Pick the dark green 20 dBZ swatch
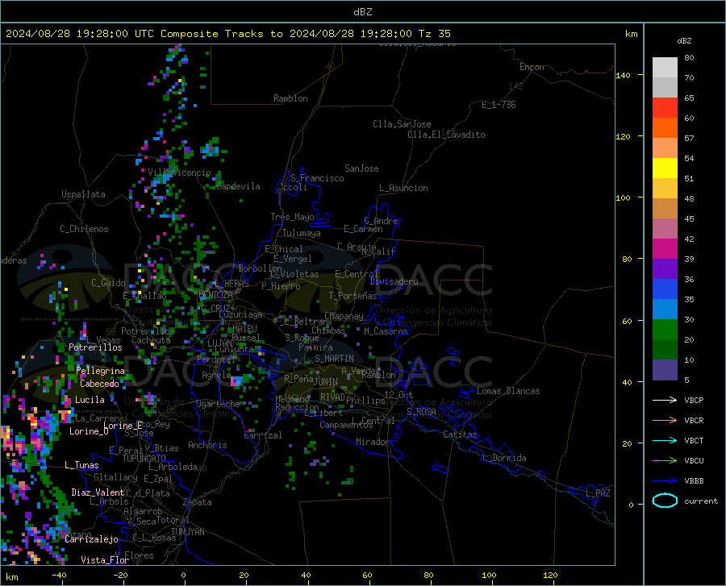Screen dimensions: 726x586 665,350
